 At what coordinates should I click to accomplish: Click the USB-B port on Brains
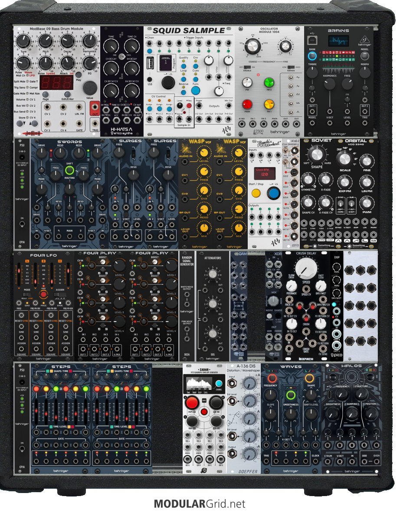tap(313, 41)
